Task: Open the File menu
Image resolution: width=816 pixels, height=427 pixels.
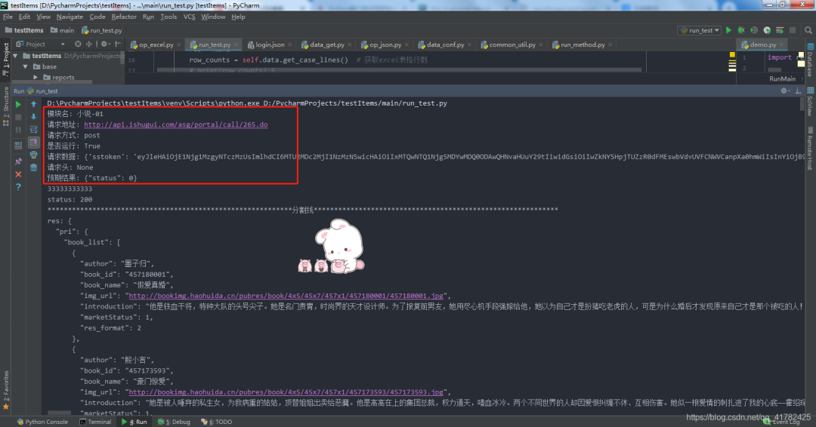Action: click(x=8, y=17)
